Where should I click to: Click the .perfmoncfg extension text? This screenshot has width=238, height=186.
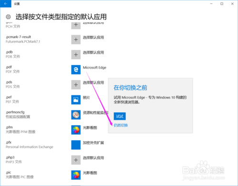point(15,112)
